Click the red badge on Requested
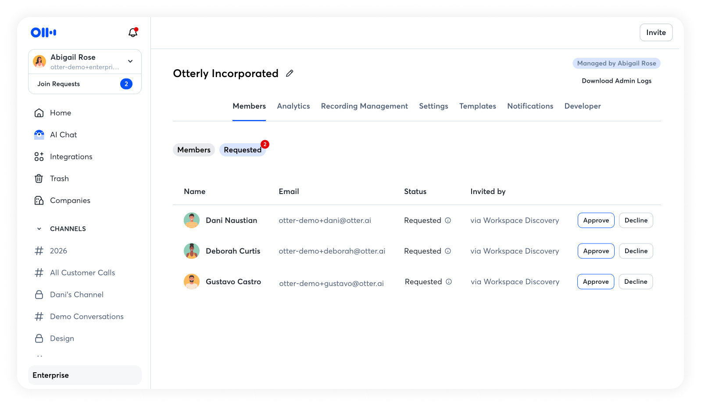The image size is (701, 406). coord(265,144)
